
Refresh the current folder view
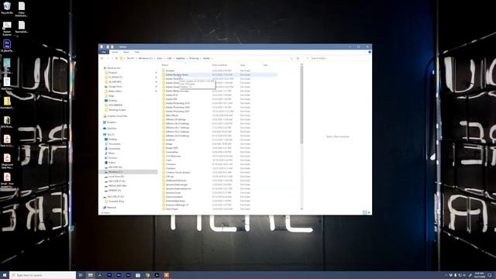[298, 58]
